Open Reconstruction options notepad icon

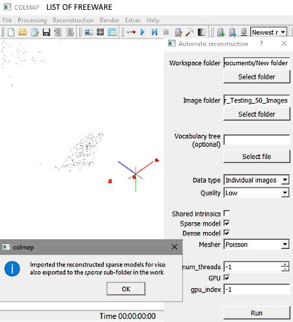(x=178, y=33)
